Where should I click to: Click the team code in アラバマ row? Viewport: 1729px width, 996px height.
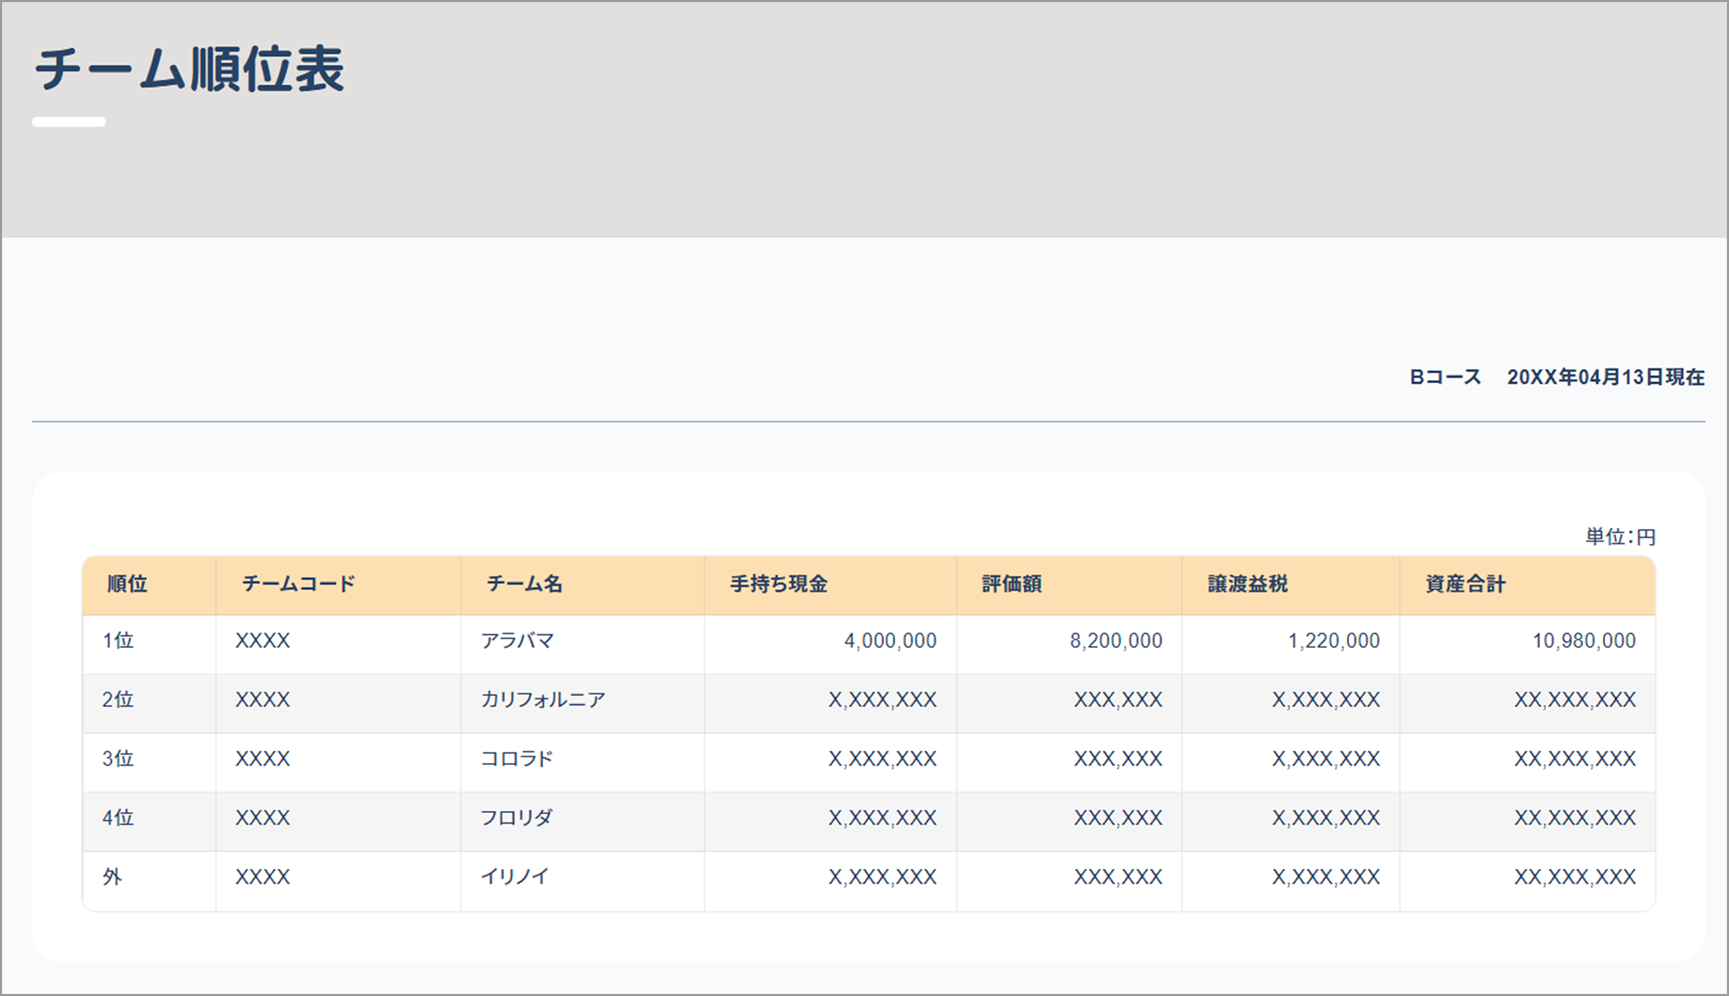(263, 641)
